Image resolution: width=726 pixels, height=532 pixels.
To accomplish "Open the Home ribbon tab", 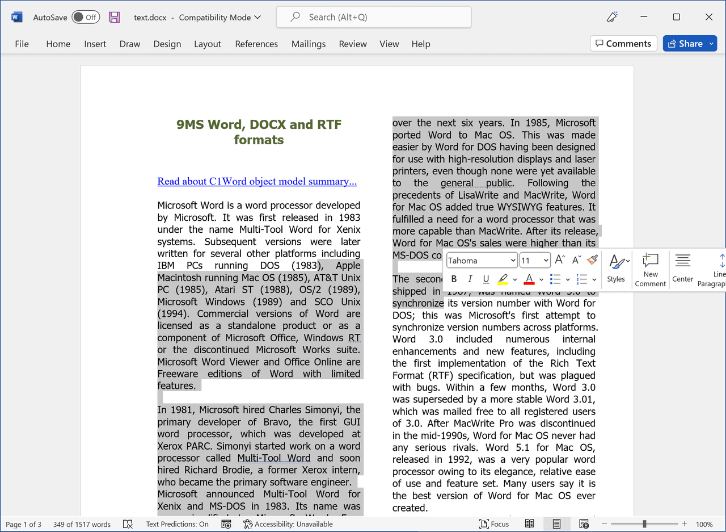I will click(x=58, y=44).
